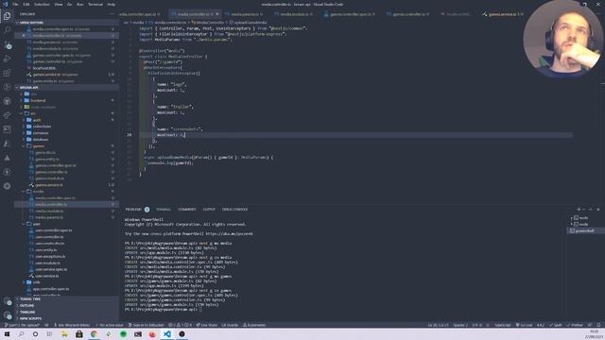Open Google Chrome from taskbar
This screenshot has height=340, width=605.
(x=94, y=334)
